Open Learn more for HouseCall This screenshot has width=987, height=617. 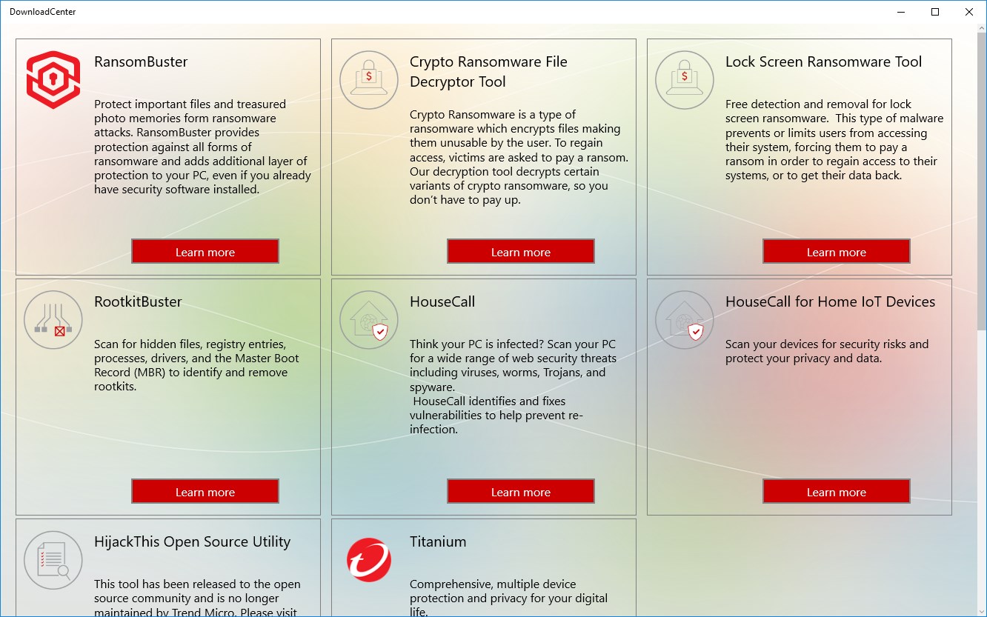coord(521,492)
